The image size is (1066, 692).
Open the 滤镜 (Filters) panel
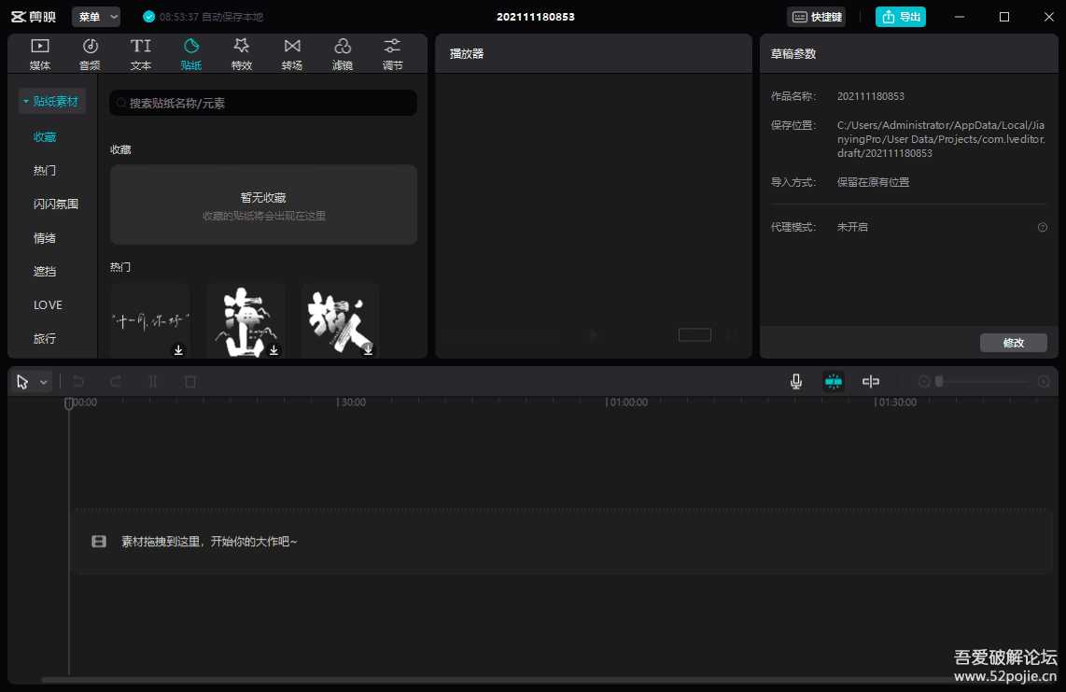click(342, 51)
